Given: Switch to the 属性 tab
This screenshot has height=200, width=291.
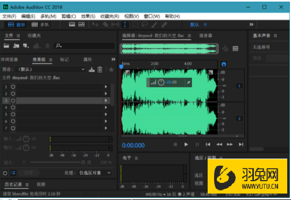Looking at the screenshot, I should pos(88,60).
